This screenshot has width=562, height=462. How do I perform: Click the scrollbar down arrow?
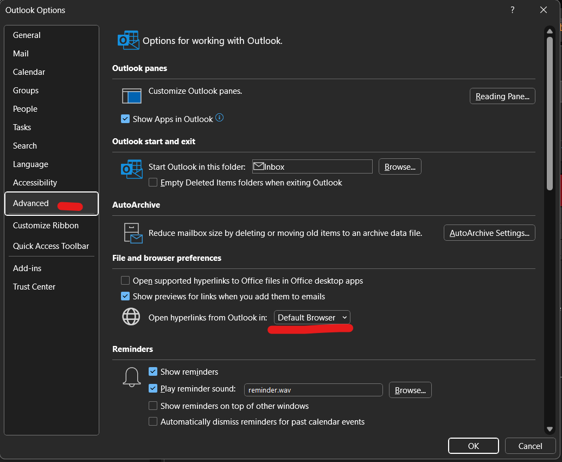pos(550,429)
